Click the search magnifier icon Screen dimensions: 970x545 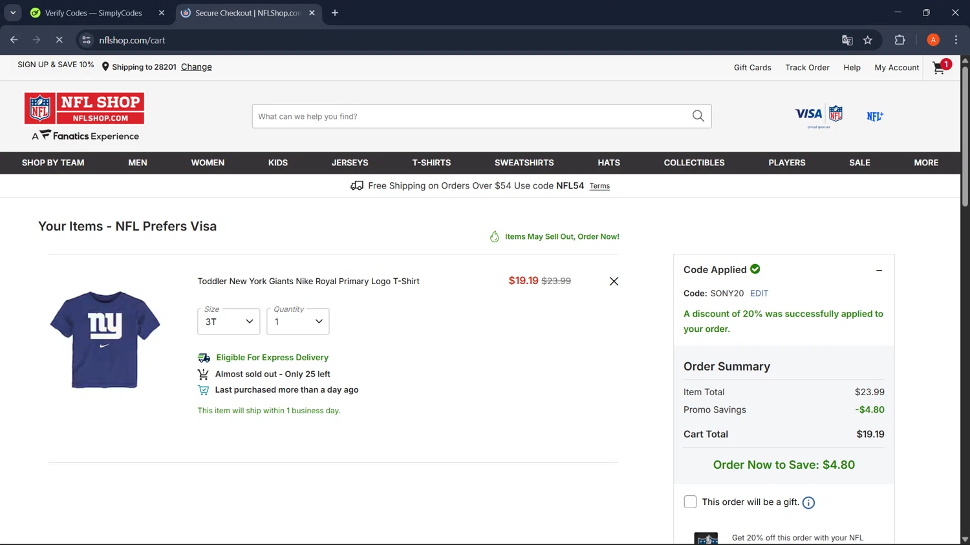(x=698, y=116)
